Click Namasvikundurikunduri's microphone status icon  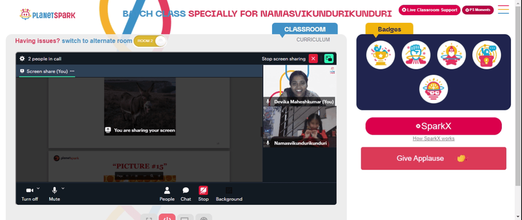pos(268,143)
